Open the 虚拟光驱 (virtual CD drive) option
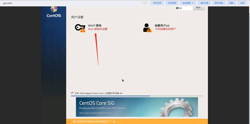The image size is (250, 124). coord(204,3)
